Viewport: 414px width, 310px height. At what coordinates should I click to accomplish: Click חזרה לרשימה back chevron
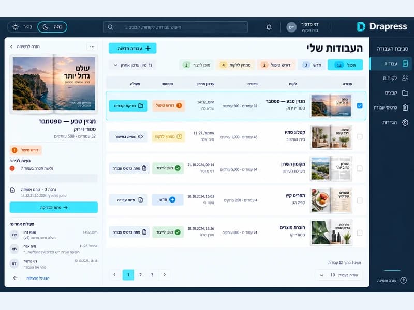(11, 47)
